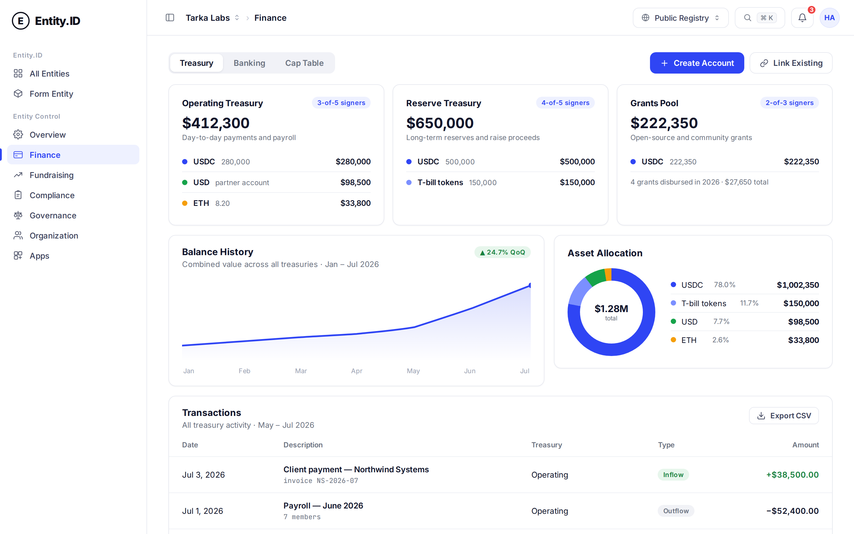Click the 2-of-3 signers badge
The width and height of the screenshot is (854, 534).
tap(789, 103)
